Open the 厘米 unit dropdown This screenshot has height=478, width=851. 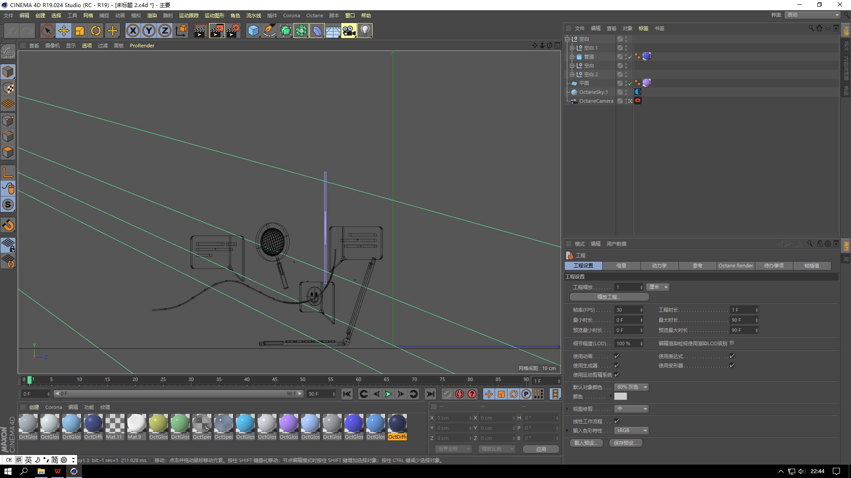click(658, 287)
